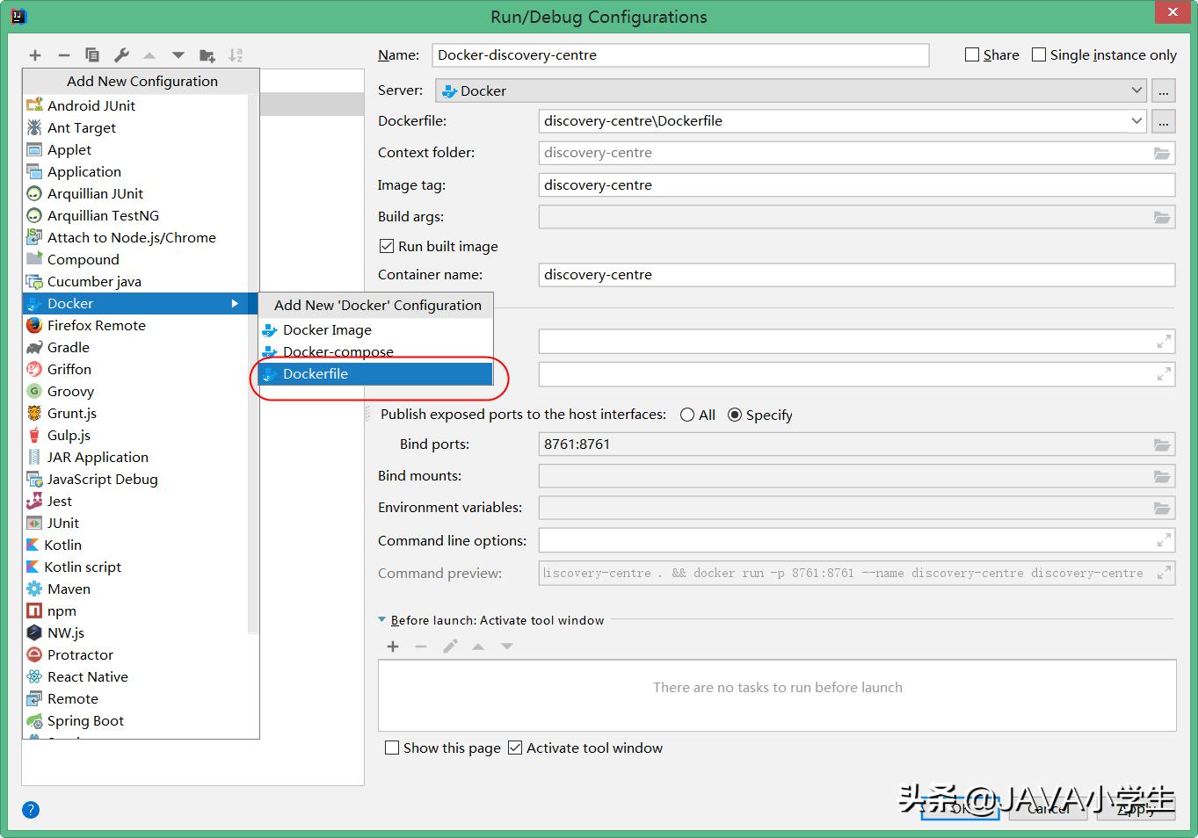Screen dimensions: 1198x838
Task: Select the Specify radio button for ports
Action: pos(735,415)
